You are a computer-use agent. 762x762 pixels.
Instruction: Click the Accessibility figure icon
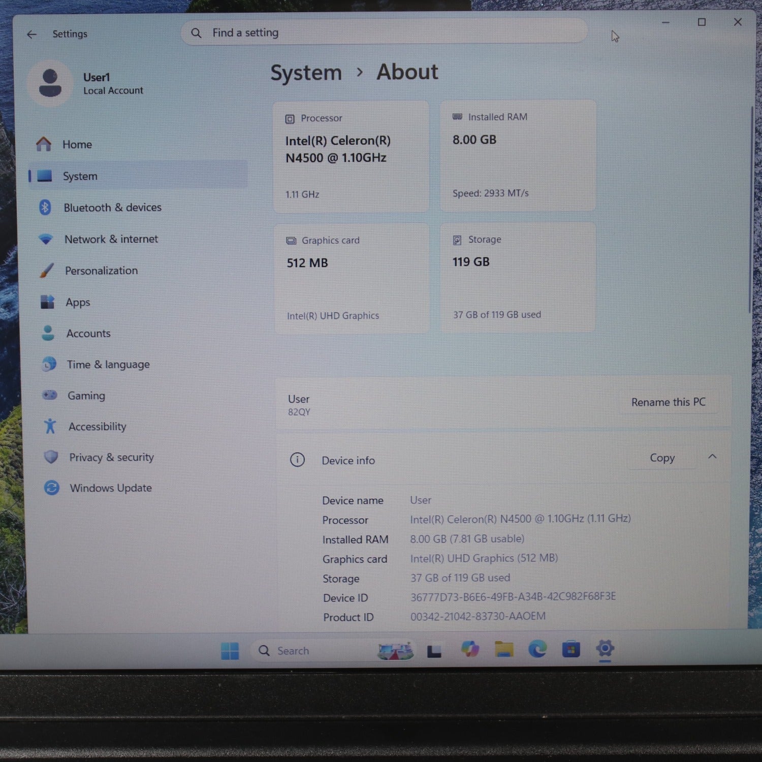tap(50, 426)
